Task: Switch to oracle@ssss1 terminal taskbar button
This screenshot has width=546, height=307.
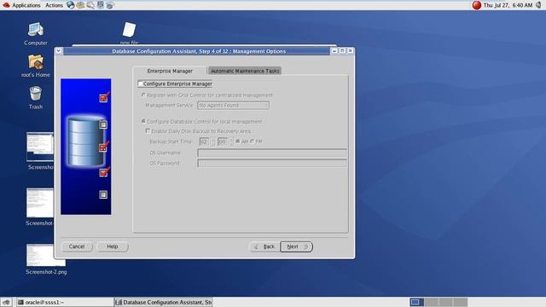Action: pos(65,302)
